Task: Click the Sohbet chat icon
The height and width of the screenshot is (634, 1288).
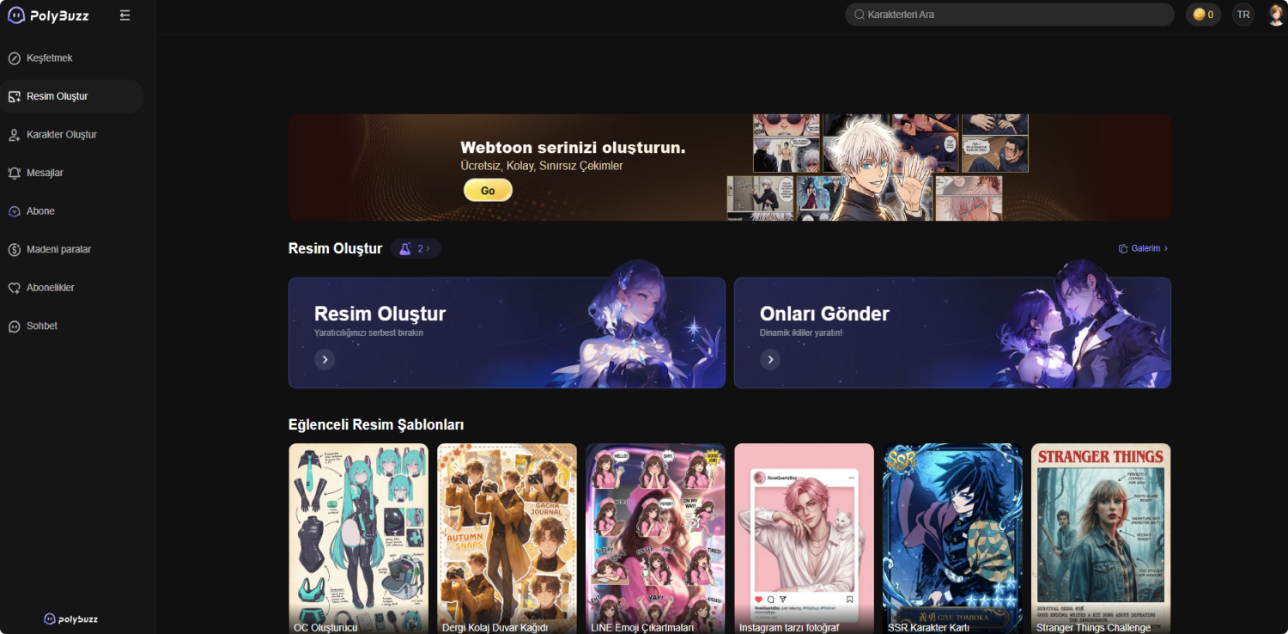Action: pyautogui.click(x=14, y=326)
